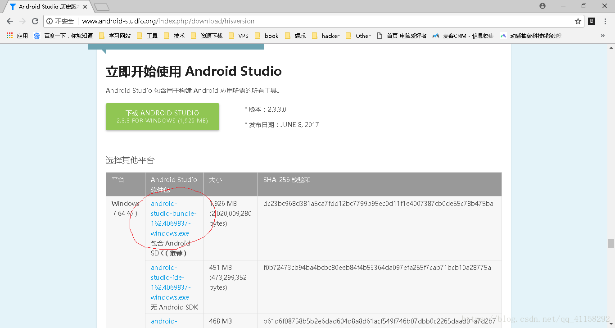The height and width of the screenshot is (328, 615).
Task: Click the checksum starting with f0b72473cb
Action: (377, 268)
